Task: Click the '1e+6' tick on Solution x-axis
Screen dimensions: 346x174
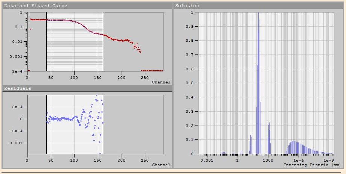Action: 298,160
